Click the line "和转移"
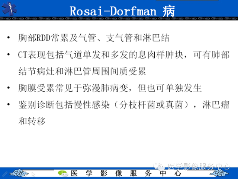This screenshot has width=238, height=179. pos(32,122)
